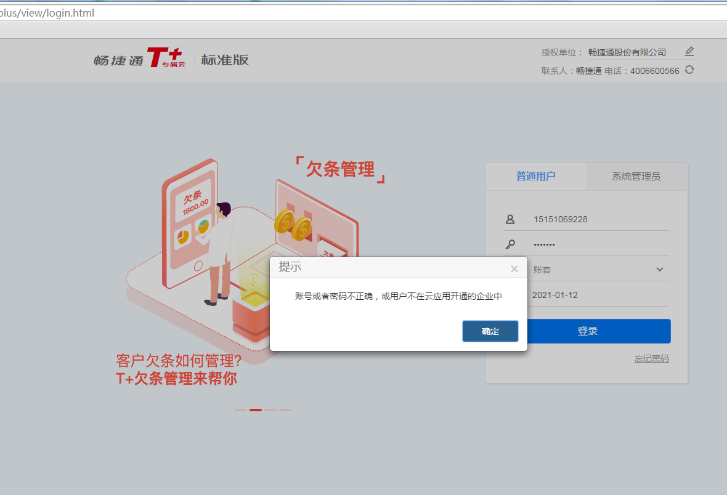Click the contact line with phone 4006600566
727x495 pixels.
(x=610, y=71)
